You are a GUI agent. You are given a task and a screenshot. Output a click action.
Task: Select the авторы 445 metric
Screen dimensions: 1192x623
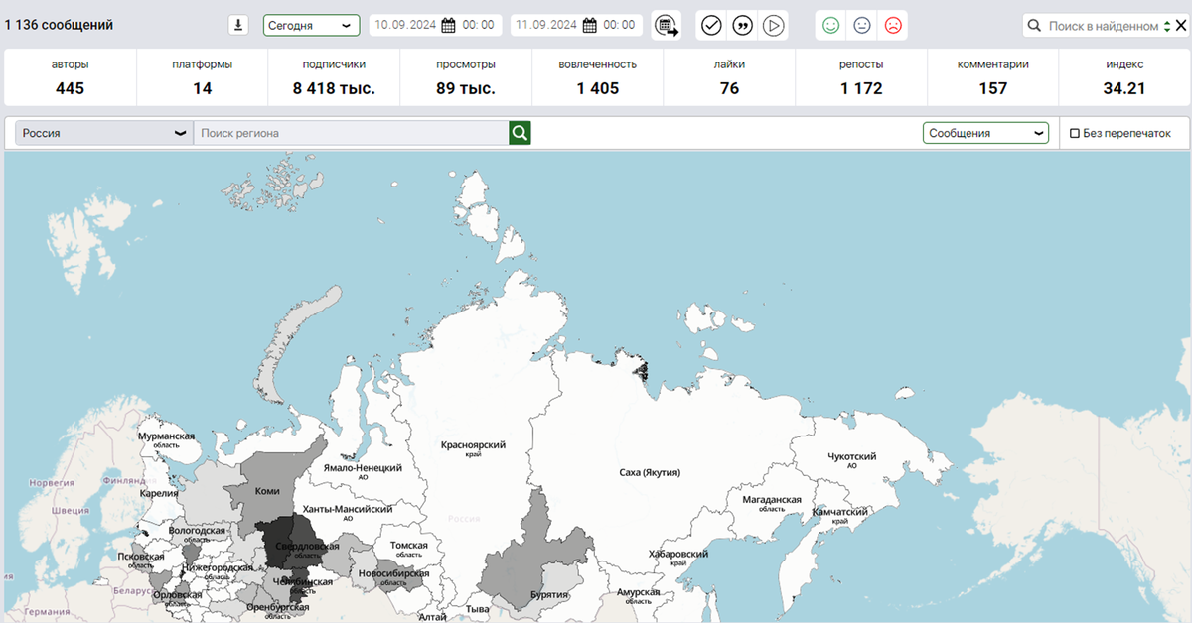click(x=71, y=77)
